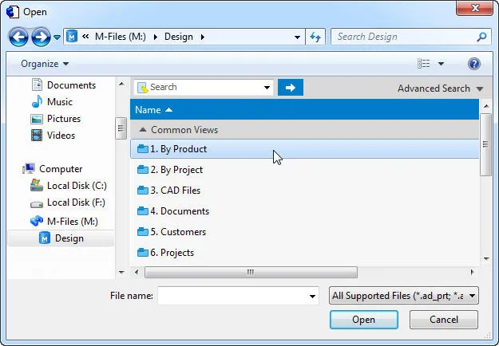Screen dimensions: 499x346
Task: Click the Cancel button
Action: 444,320
